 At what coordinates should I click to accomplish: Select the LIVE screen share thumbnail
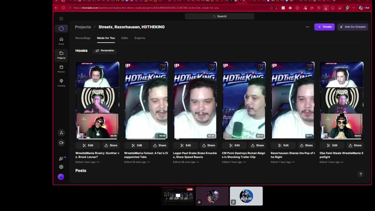(x=178, y=196)
